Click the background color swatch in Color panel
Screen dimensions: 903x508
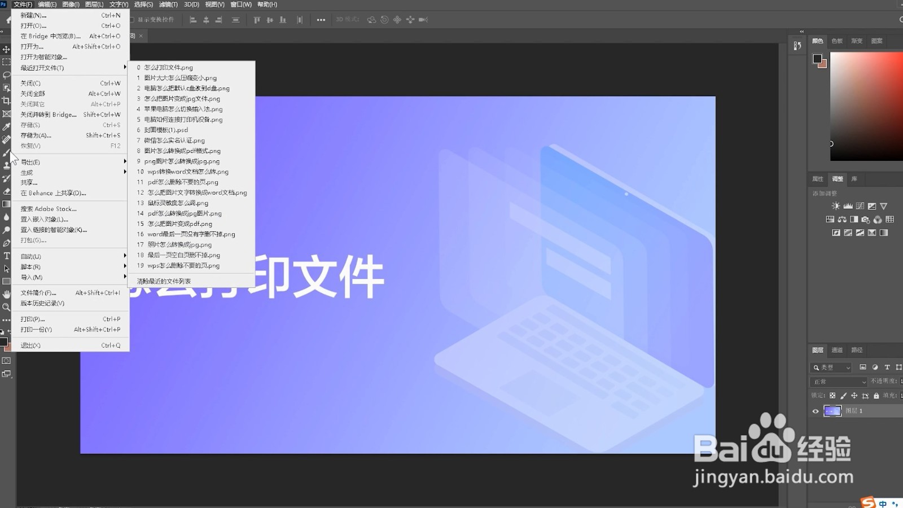click(x=823, y=64)
